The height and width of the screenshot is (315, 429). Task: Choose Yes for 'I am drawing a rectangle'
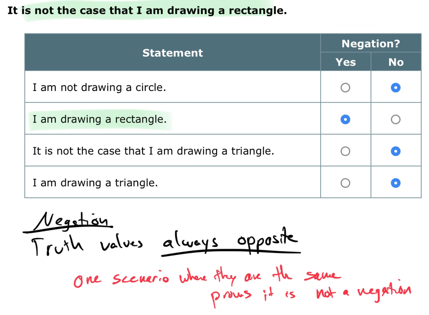(x=345, y=119)
